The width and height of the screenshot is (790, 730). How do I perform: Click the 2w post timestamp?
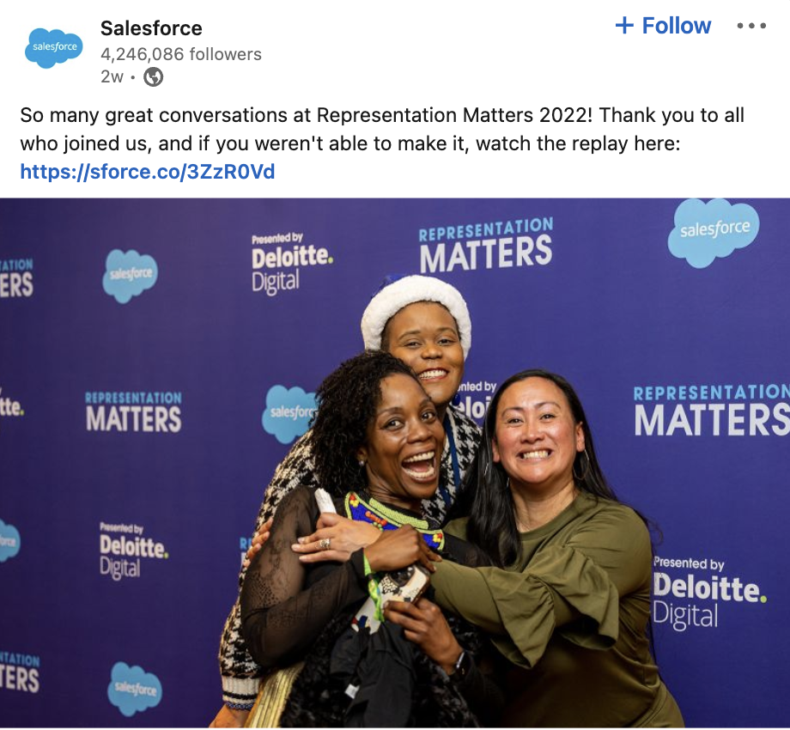coord(112,76)
